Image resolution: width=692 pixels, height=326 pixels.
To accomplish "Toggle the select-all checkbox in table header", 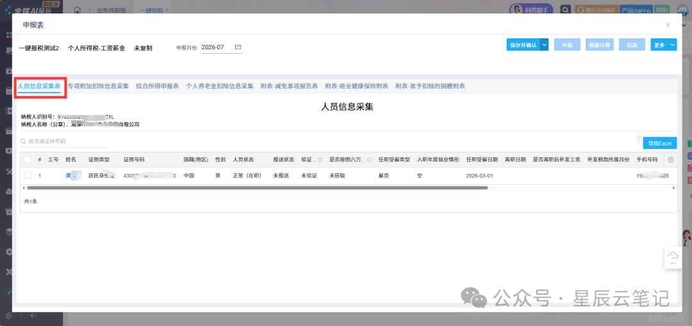I will (x=28, y=159).
